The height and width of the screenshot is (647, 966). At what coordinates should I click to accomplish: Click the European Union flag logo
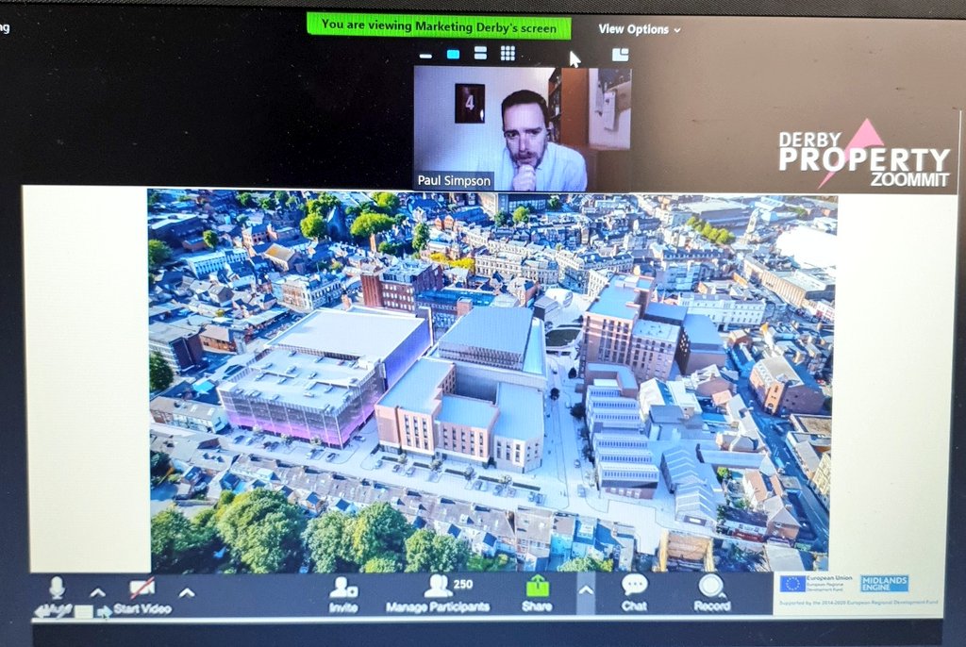792,584
